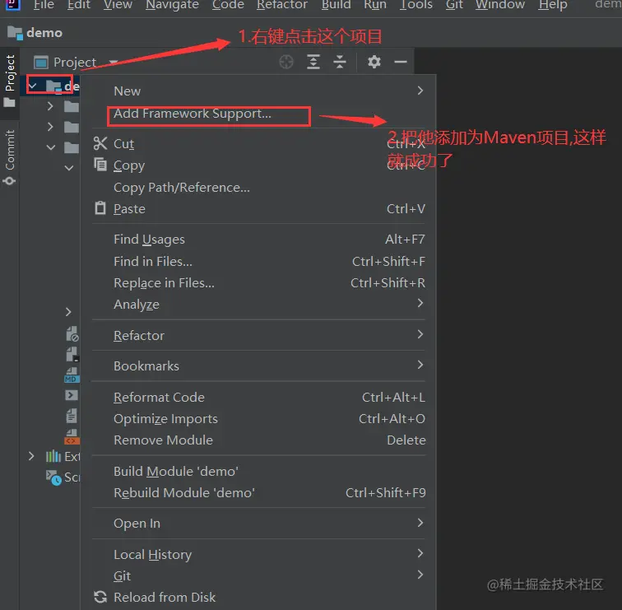
Task: Click the MD markdown file icon in tree
Action: (72, 375)
